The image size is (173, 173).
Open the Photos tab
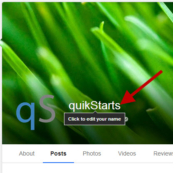click(92, 153)
